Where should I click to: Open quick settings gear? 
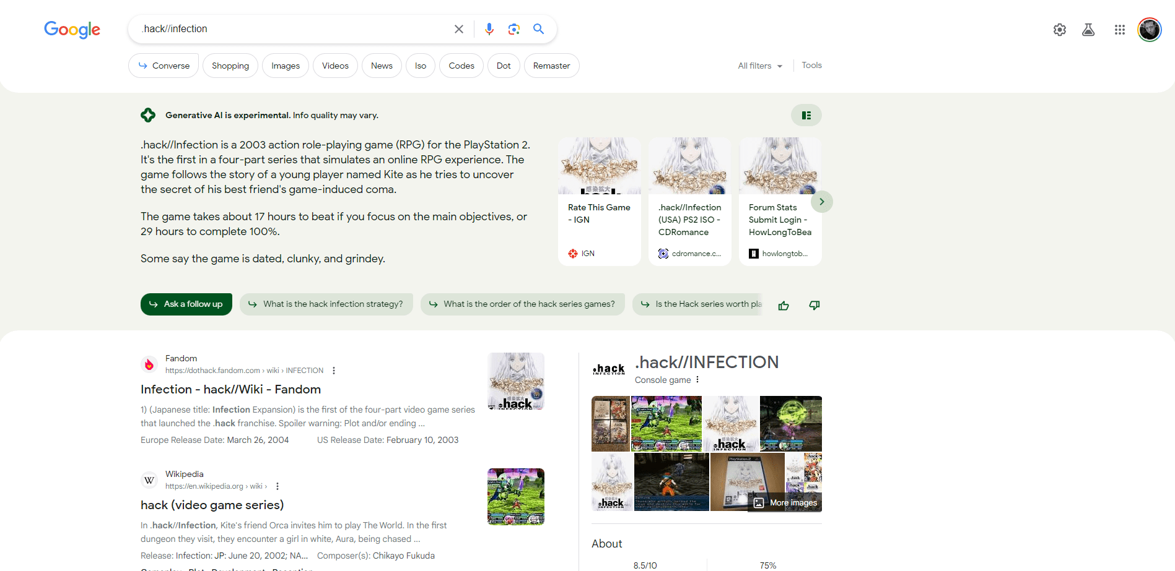[1059, 29]
